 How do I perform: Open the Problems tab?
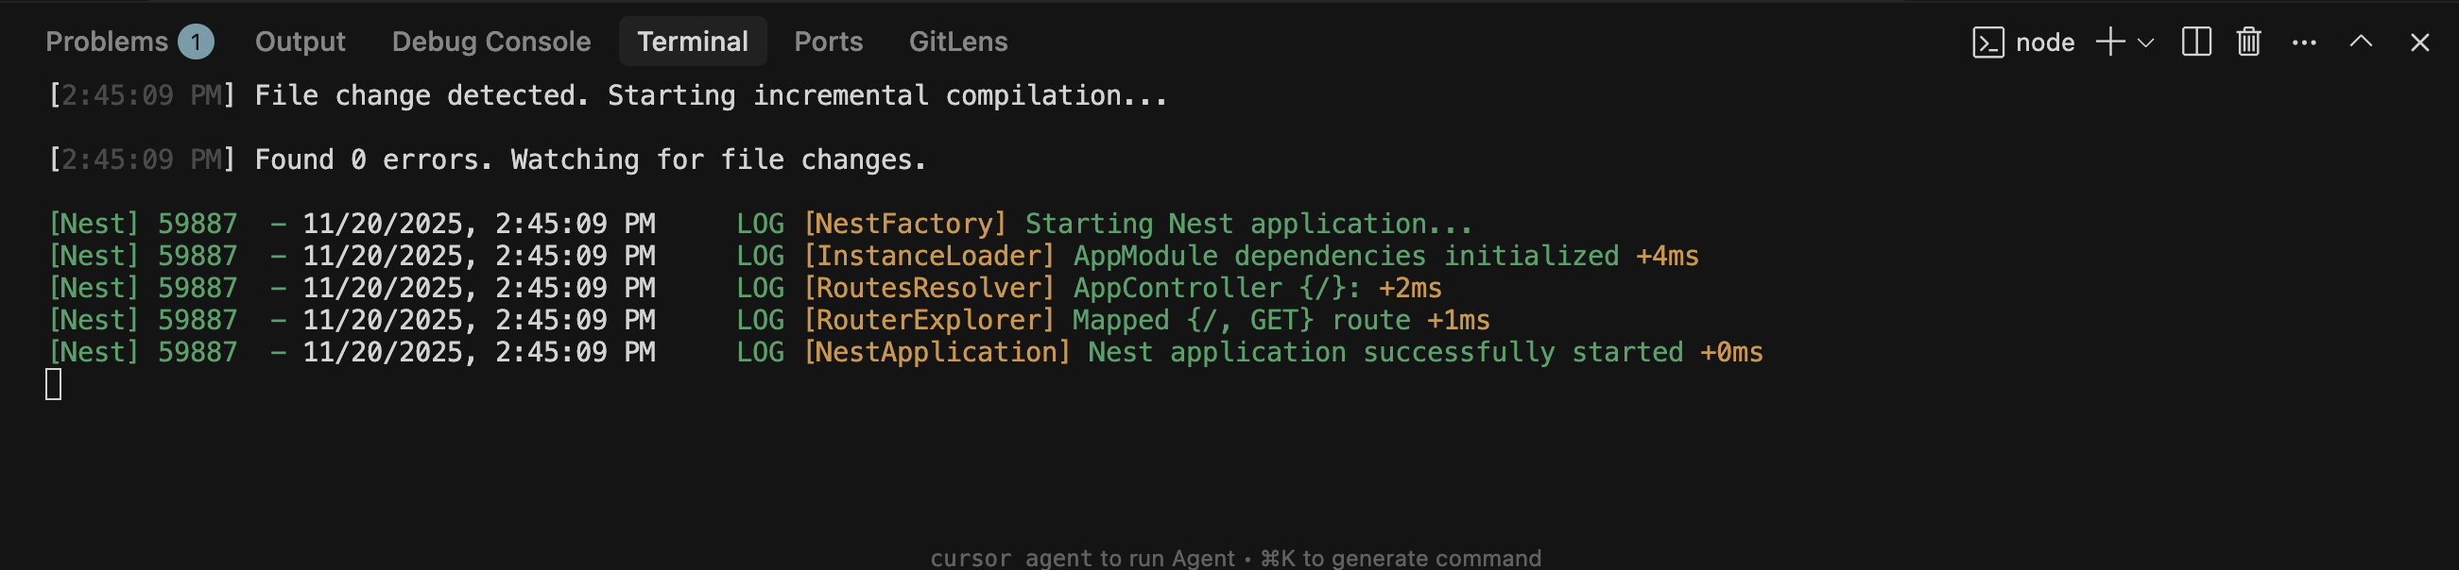pos(107,42)
